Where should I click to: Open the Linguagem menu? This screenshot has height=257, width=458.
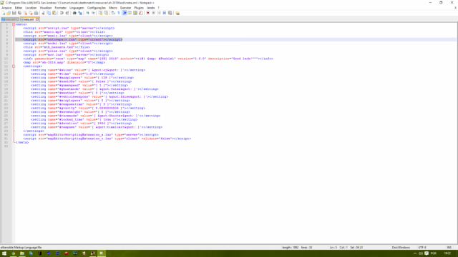(77, 8)
